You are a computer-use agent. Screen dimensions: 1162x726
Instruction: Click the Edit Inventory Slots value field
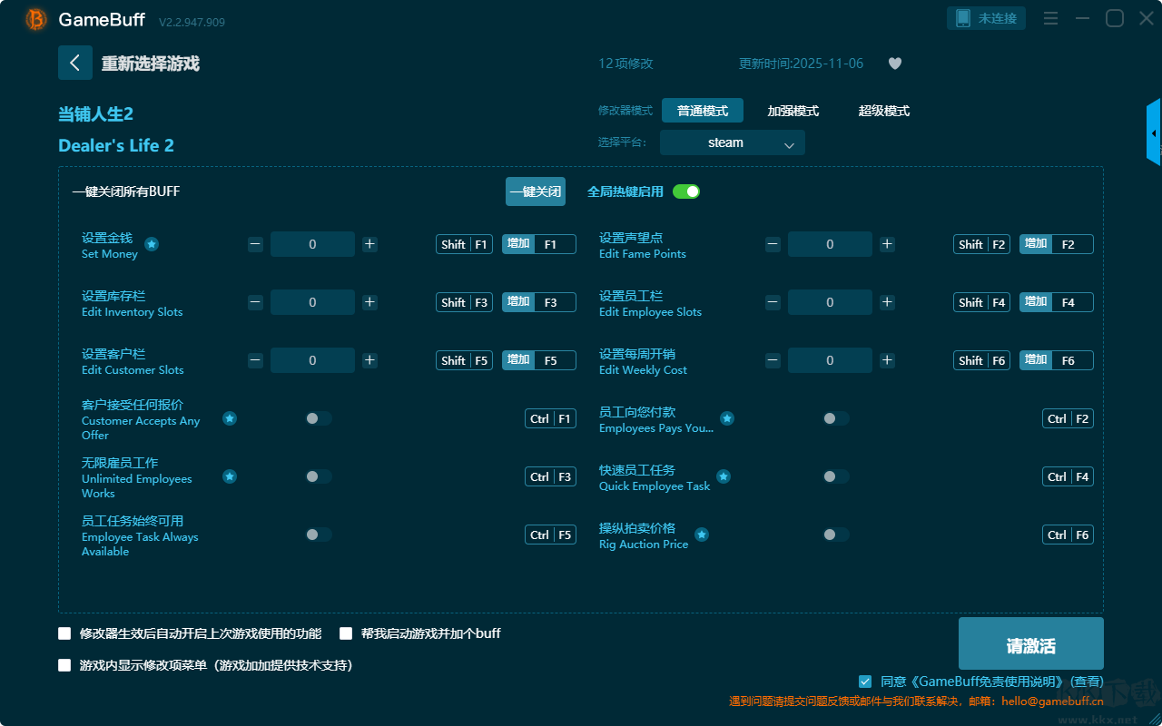[312, 302]
